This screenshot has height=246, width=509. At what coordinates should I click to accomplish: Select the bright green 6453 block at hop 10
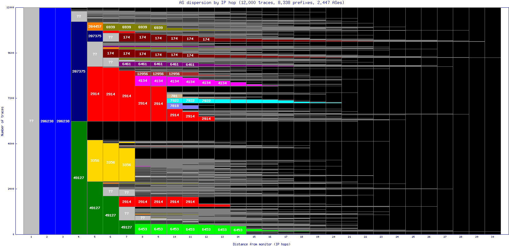click(x=174, y=229)
